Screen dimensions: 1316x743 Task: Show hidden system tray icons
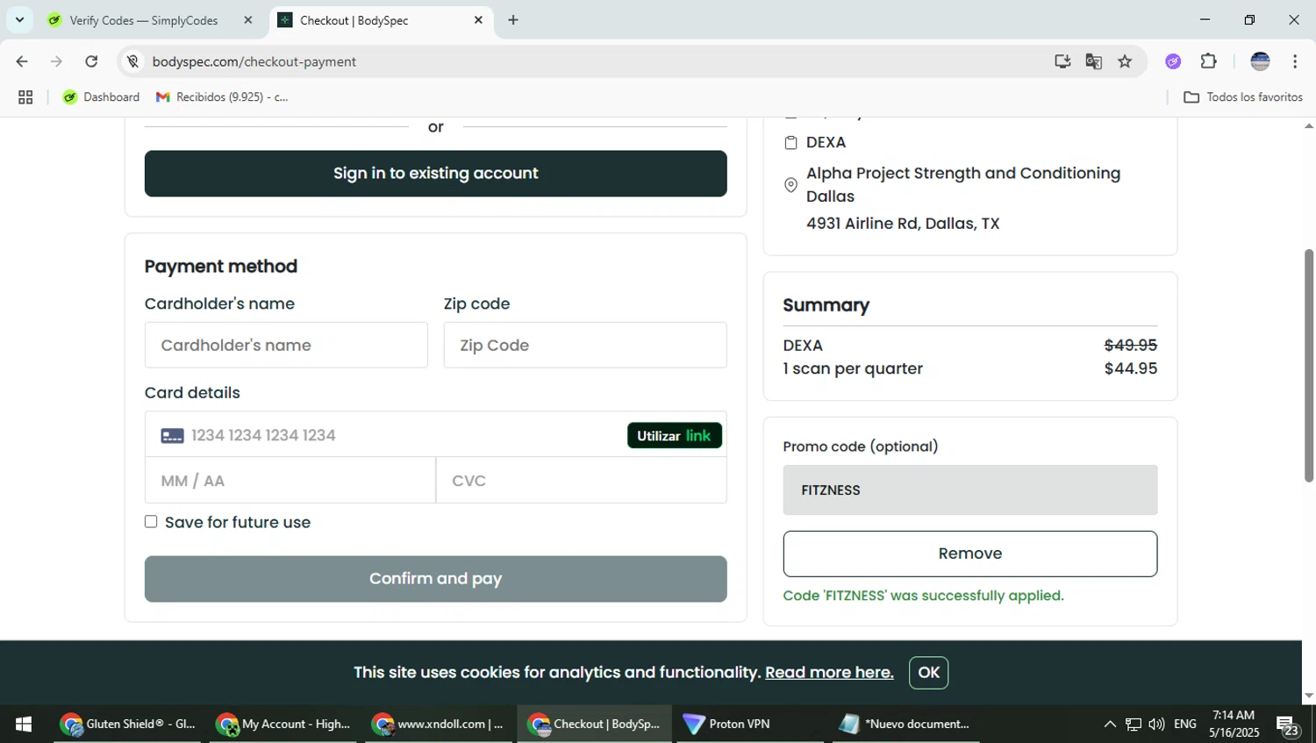(x=1110, y=724)
